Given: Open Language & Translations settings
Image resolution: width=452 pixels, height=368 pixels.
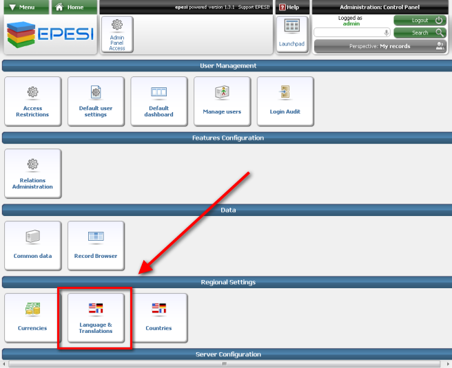Looking at the screenshot, I should click(x=96, y=318).
